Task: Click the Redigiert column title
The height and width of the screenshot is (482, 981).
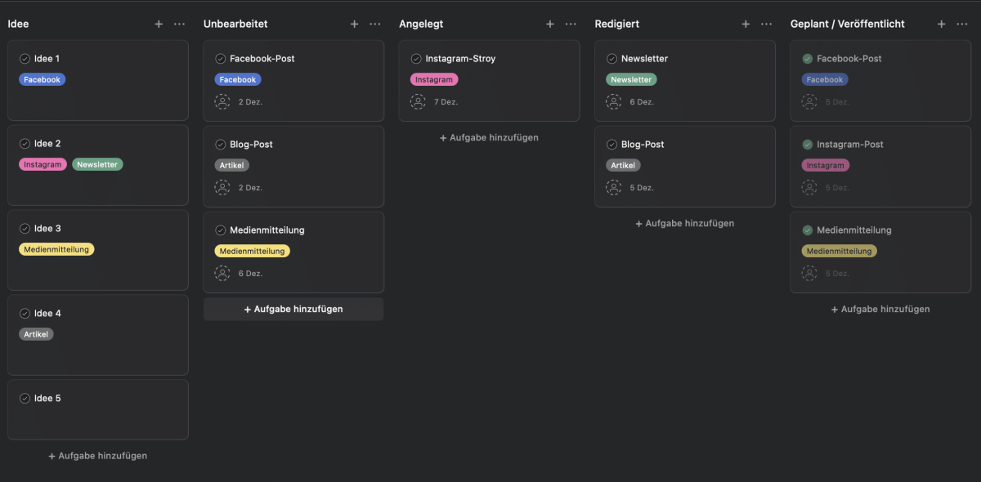Action: click(x=616, y=24)
